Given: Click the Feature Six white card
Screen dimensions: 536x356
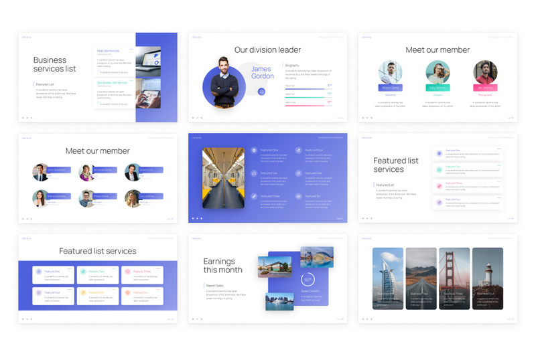Looking at the screenshot, I should coord(142,296).
